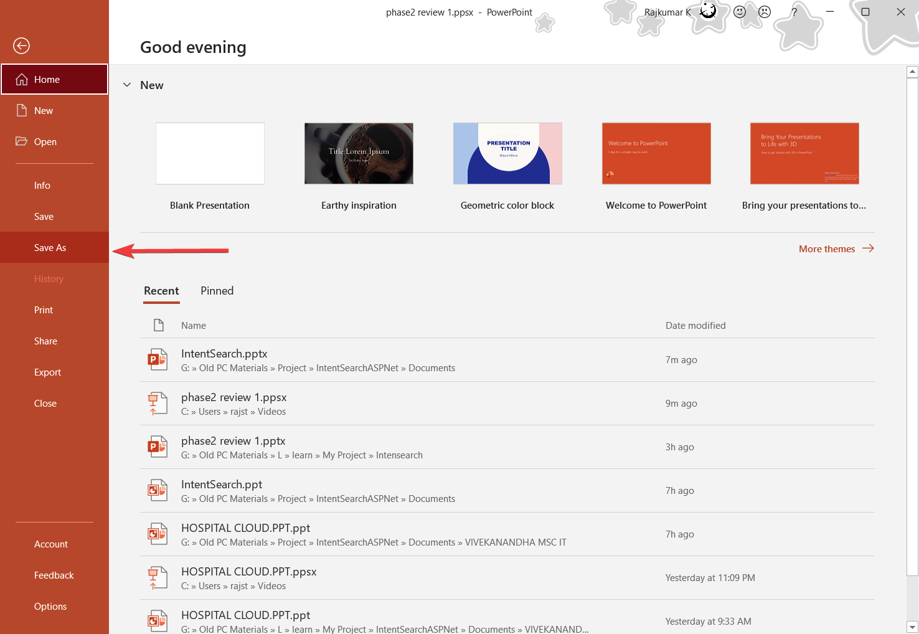
Task: Click the 7h ago HOSPITAL CLOUD.PPT.ppt icon
Action: (158, 534)
